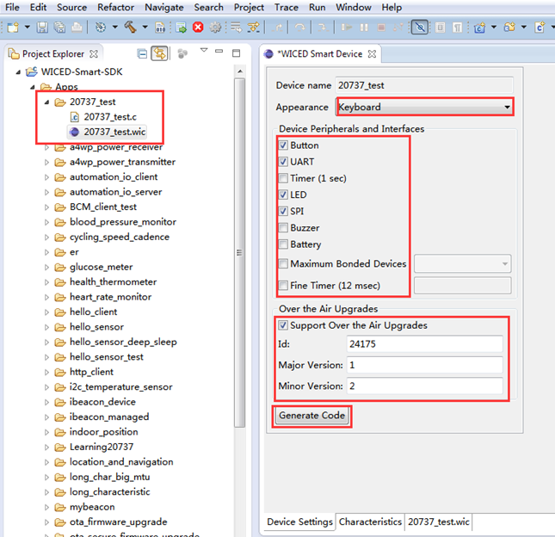Click the Print icon in toolbar
Screen dimensions: 555x537
[x=77, y=28]
